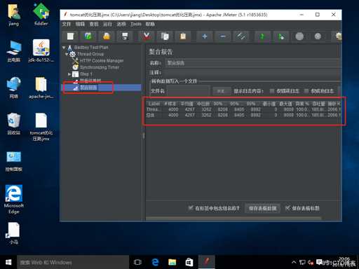Select the 小马 desktop shortcut
This screenshot has width=359, height=269.
click(14, 233)
